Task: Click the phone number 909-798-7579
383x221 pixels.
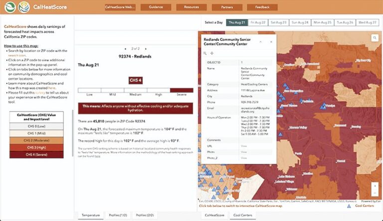Action: point(250,102)
